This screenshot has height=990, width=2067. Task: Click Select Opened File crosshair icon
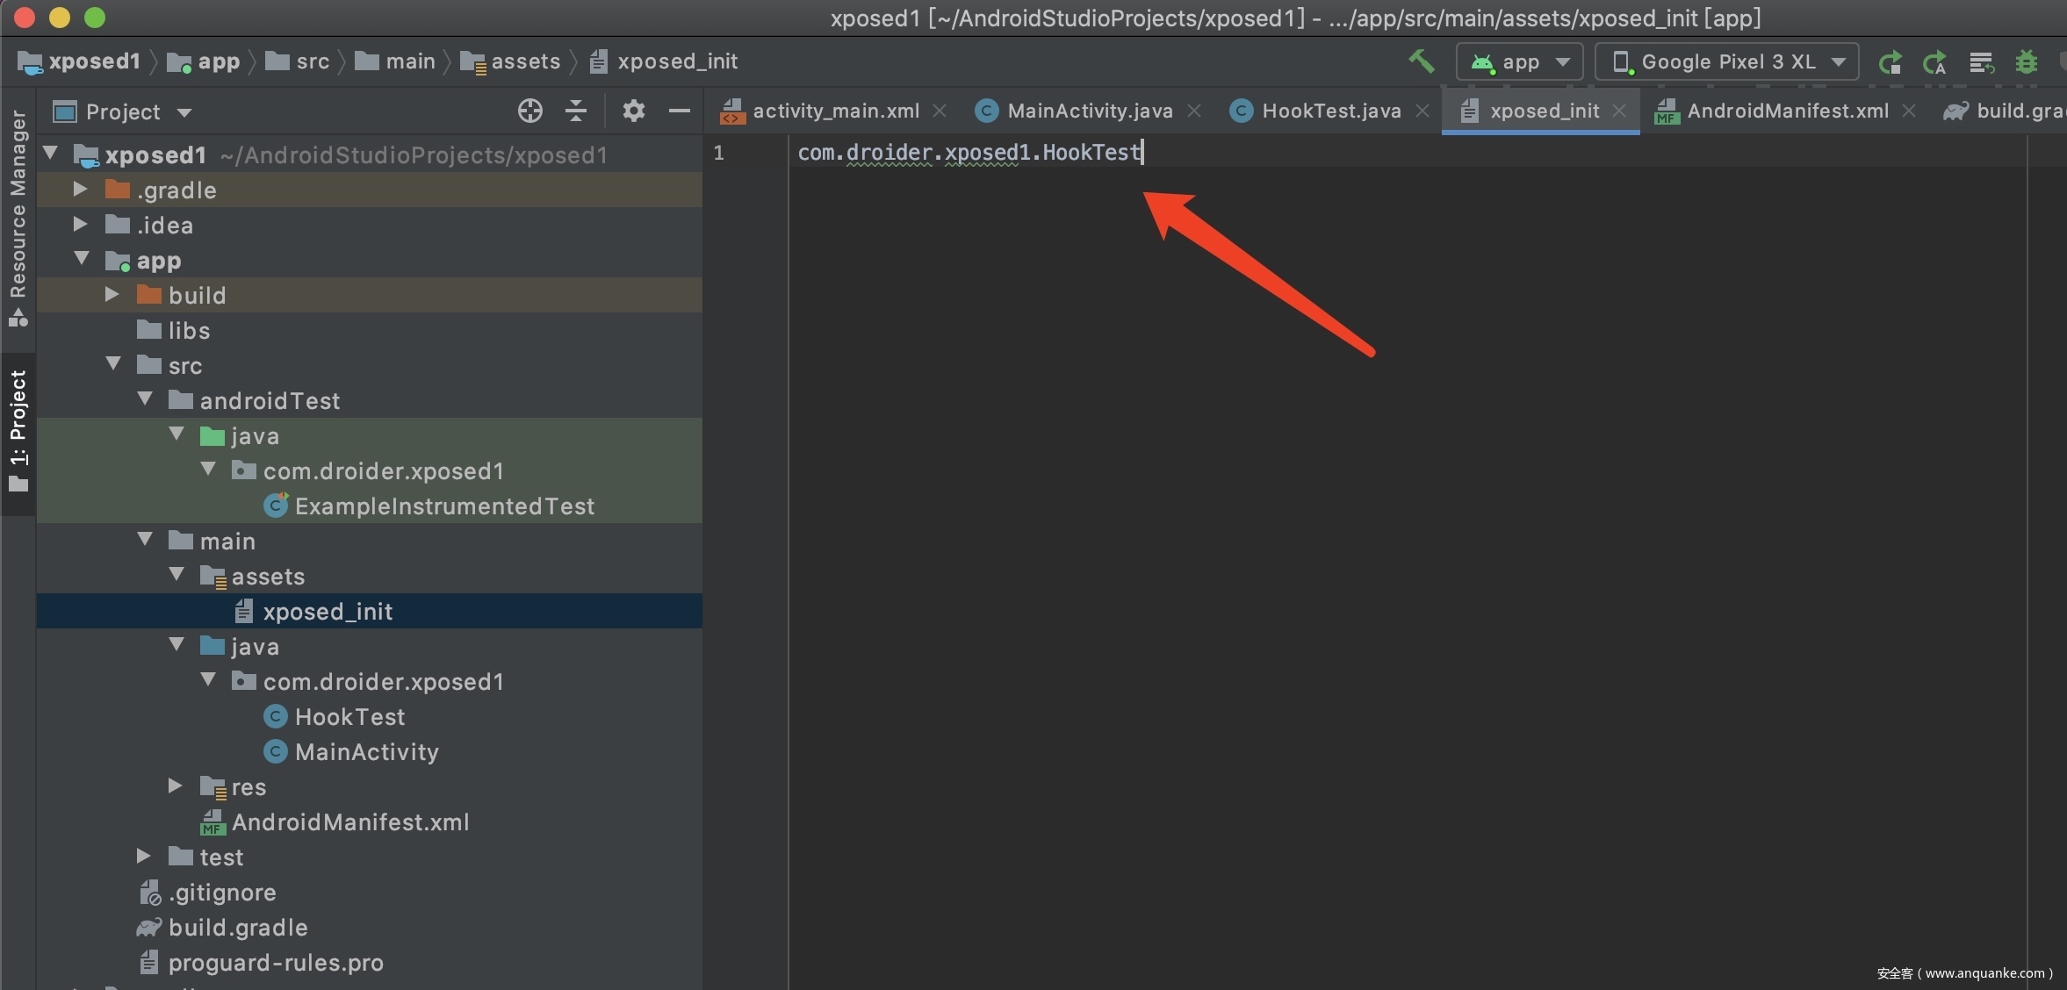click(x=529, y=111)
